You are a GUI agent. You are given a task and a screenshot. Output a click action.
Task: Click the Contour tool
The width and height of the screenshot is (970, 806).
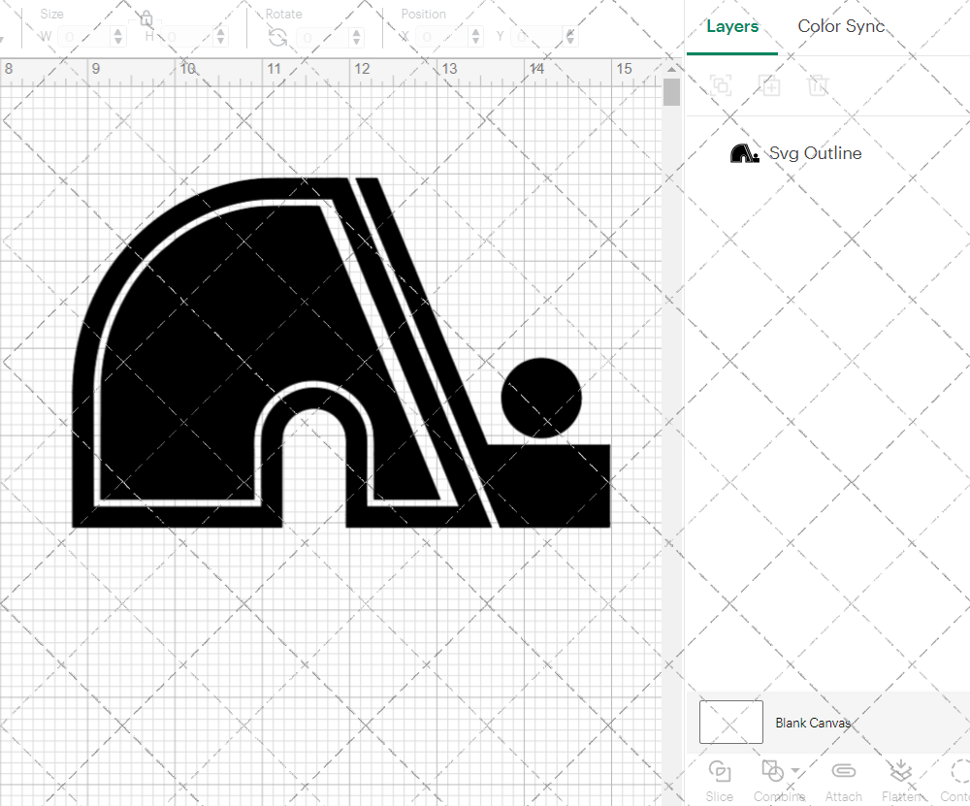point(955,781)
